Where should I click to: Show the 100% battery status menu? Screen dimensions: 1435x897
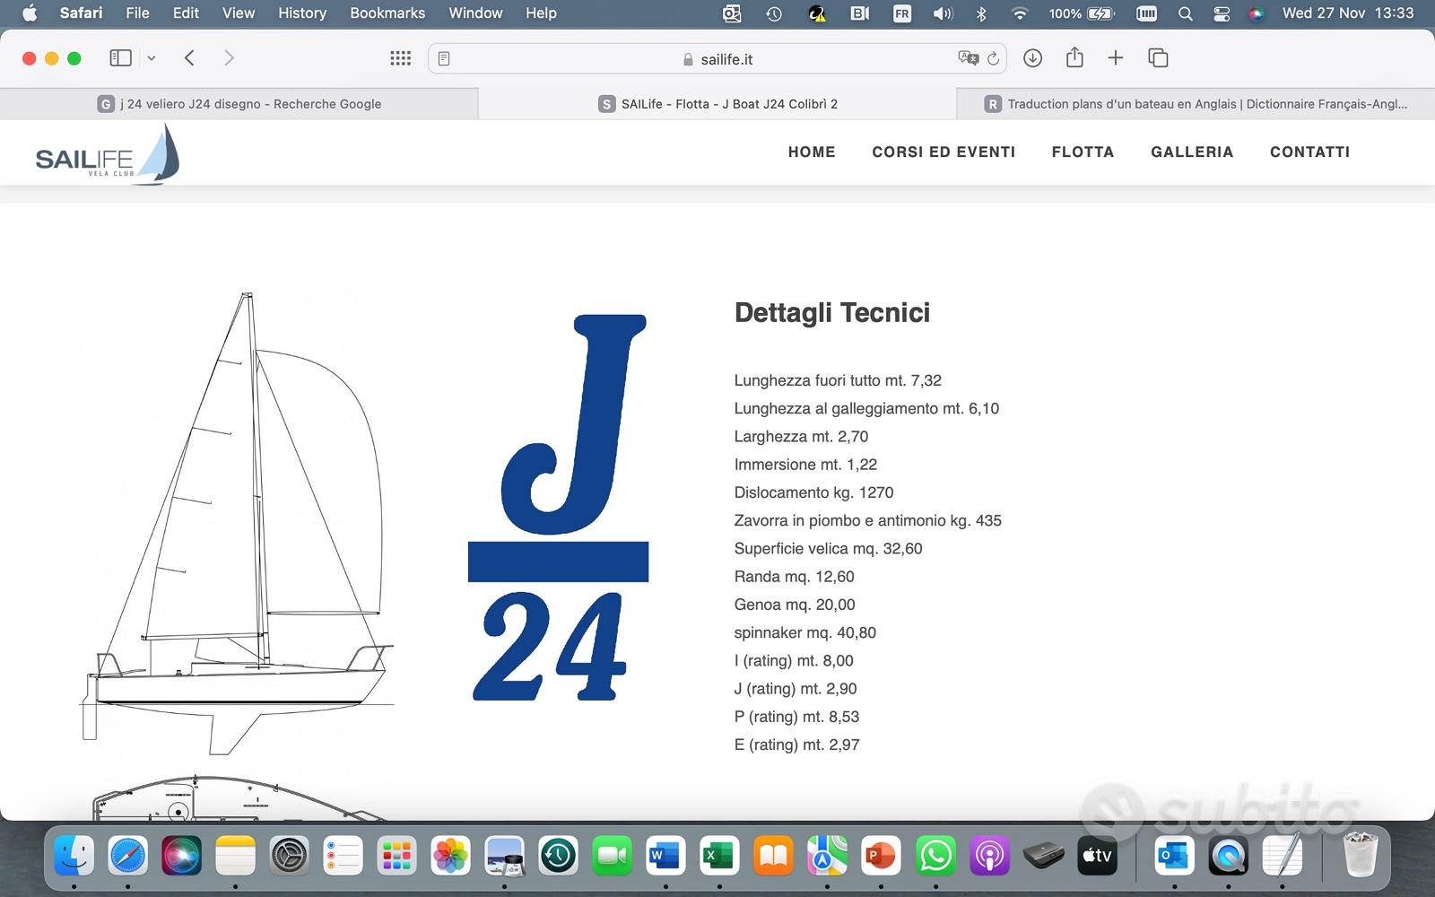pyautogui.click(x=1082, y=13)
